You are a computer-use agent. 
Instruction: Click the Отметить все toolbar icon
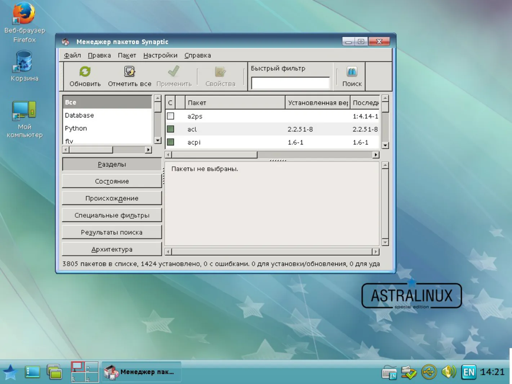click(129, 71)
